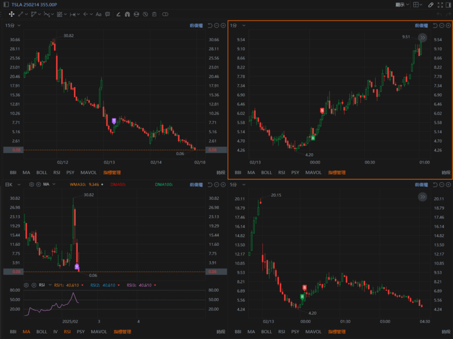Click the Aa text annotation tool

click(x=98, y=14)
